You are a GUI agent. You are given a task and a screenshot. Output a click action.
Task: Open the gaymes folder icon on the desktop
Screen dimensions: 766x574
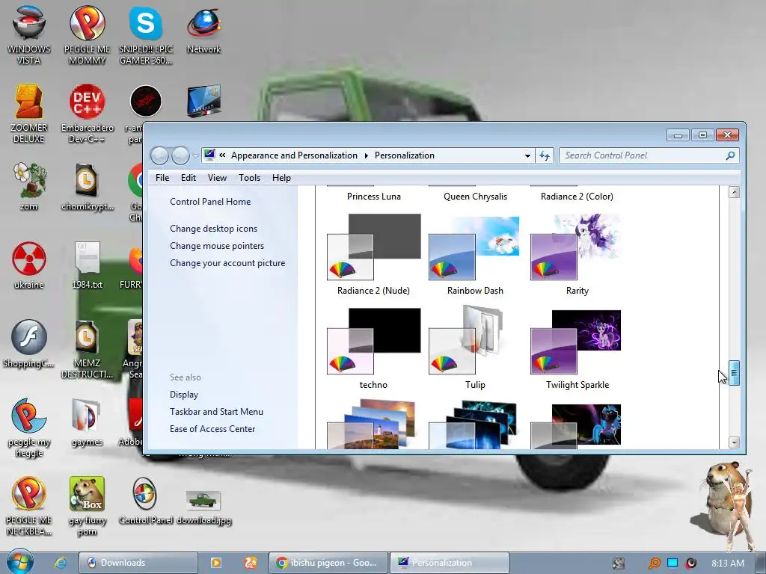click(x=87, y=422)
